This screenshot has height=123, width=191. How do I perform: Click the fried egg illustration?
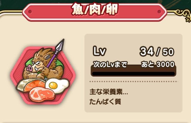(x=57, y=86)
